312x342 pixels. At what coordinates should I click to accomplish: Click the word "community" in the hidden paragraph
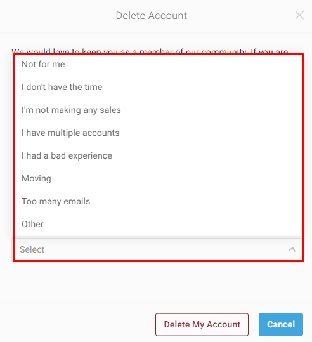point(224,51)
